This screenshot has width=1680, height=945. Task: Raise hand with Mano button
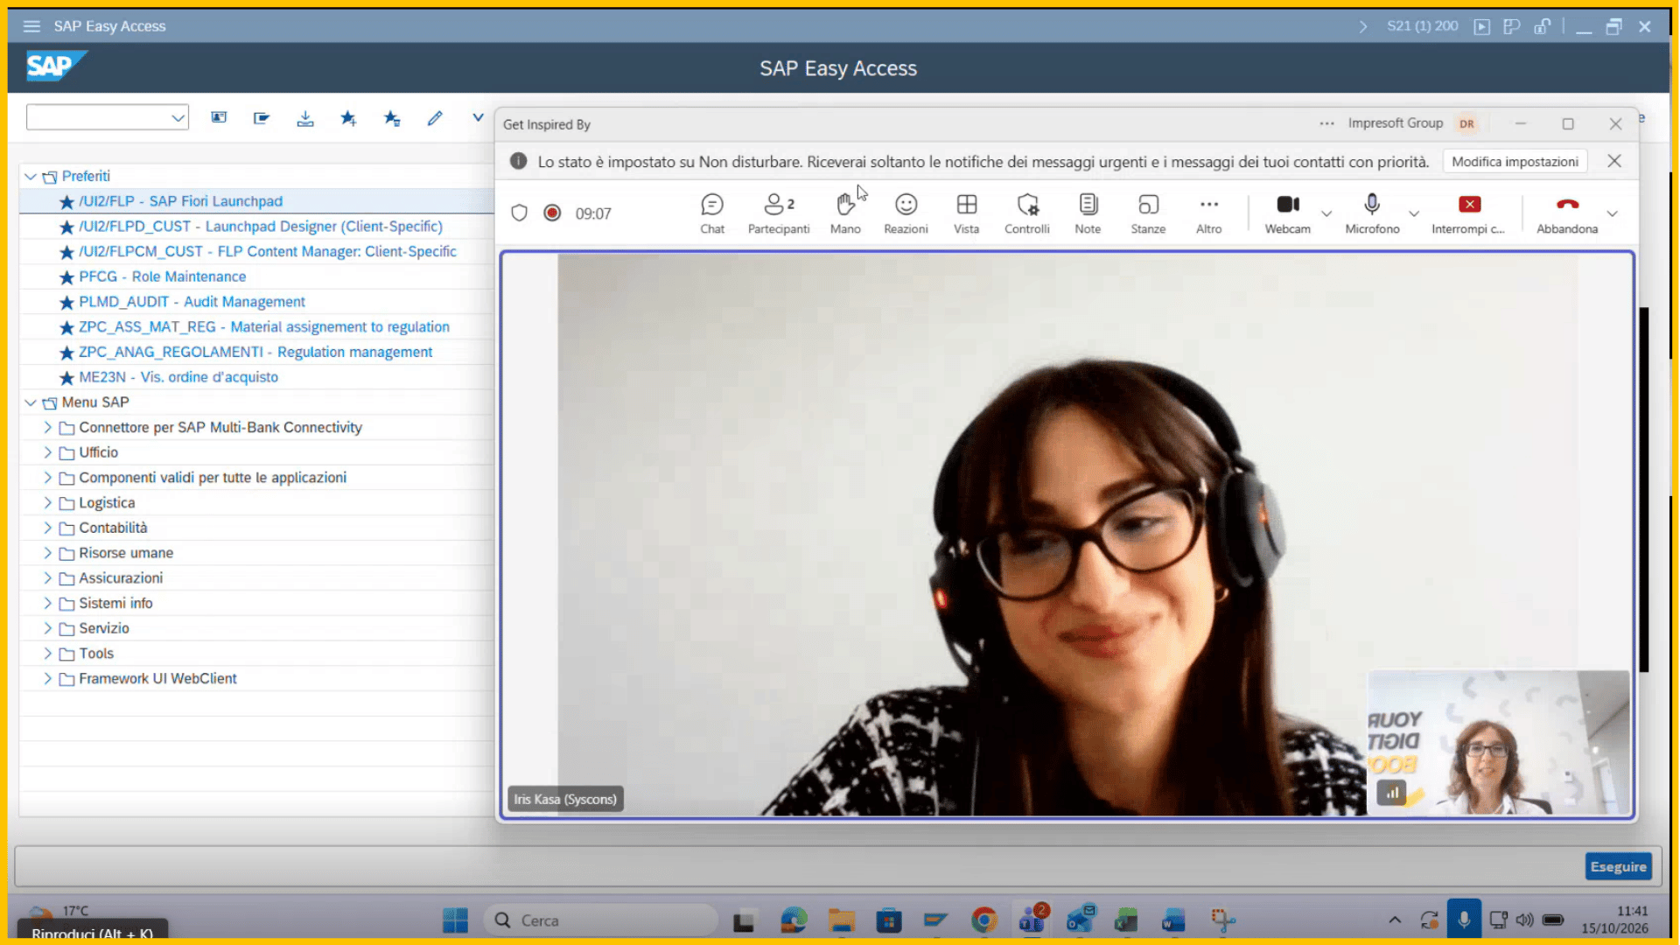(x=845, y=213)
